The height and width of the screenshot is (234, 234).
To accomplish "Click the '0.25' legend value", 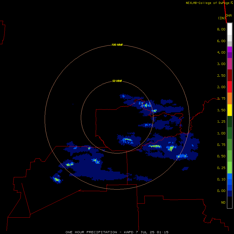I will coord(221,168).
